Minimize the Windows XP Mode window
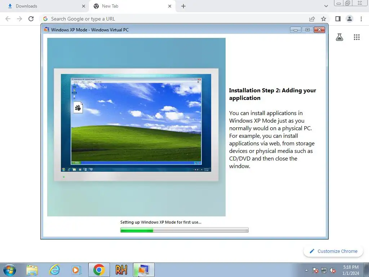Screen dimensions: 369x277 coord(295,30)
